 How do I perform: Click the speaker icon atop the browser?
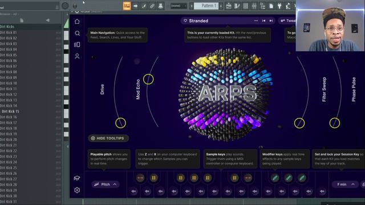coord(48,20)
